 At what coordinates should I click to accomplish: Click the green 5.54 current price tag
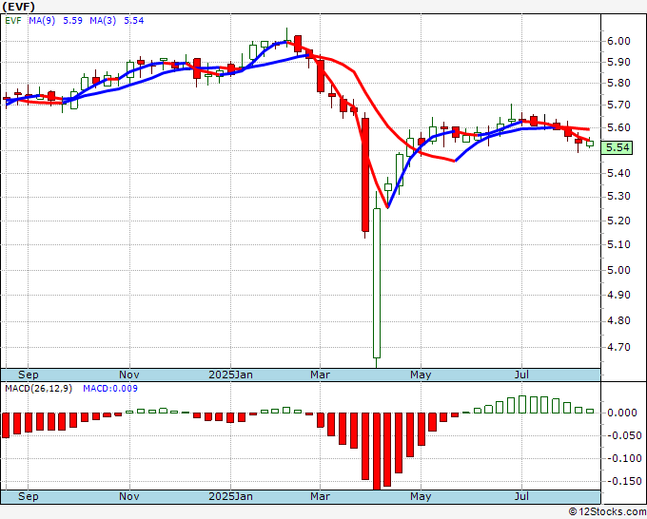pos(618,147)
